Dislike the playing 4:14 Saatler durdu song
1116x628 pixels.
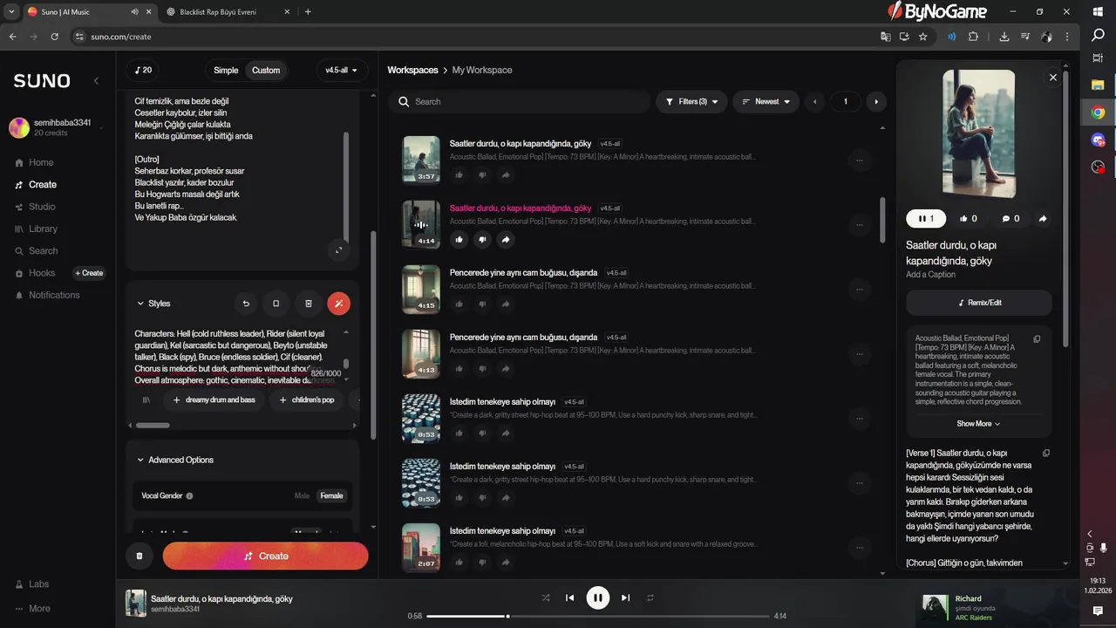(x=482, y=239)
